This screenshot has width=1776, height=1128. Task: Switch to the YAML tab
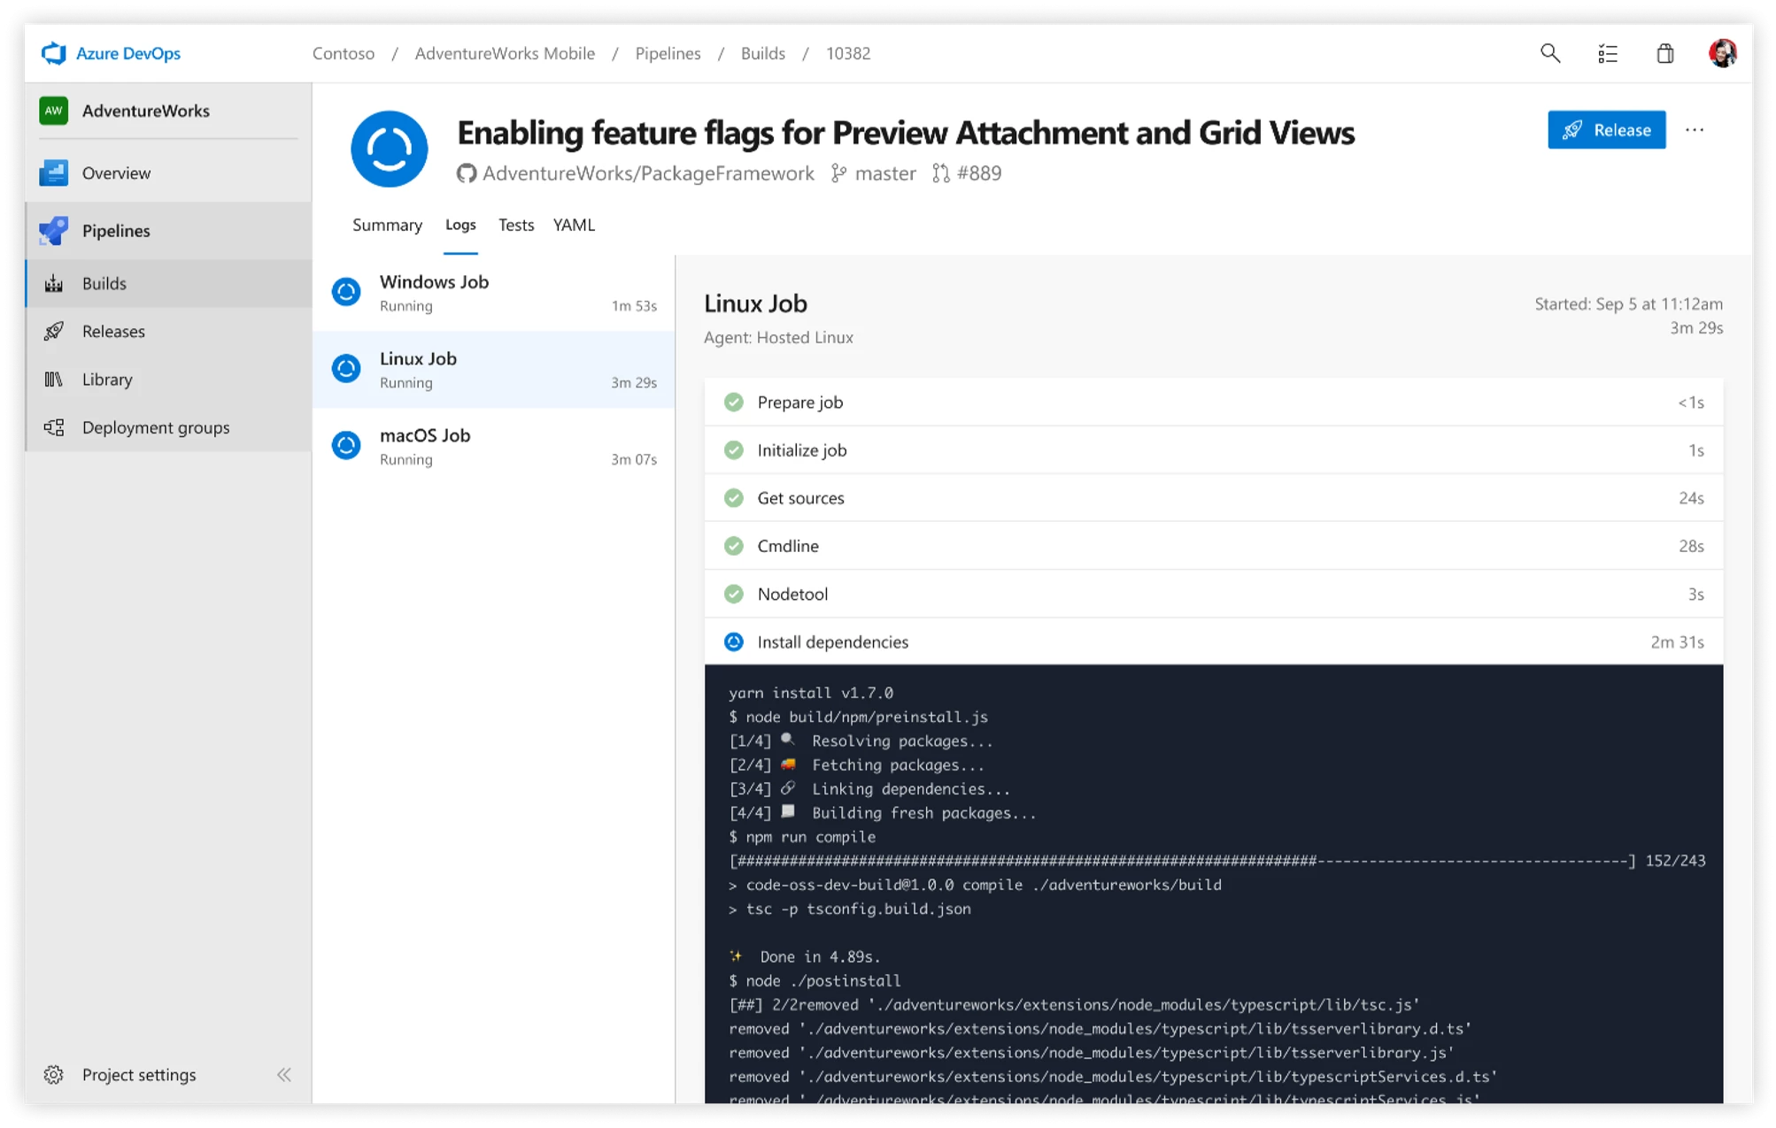tap(575, 224)
